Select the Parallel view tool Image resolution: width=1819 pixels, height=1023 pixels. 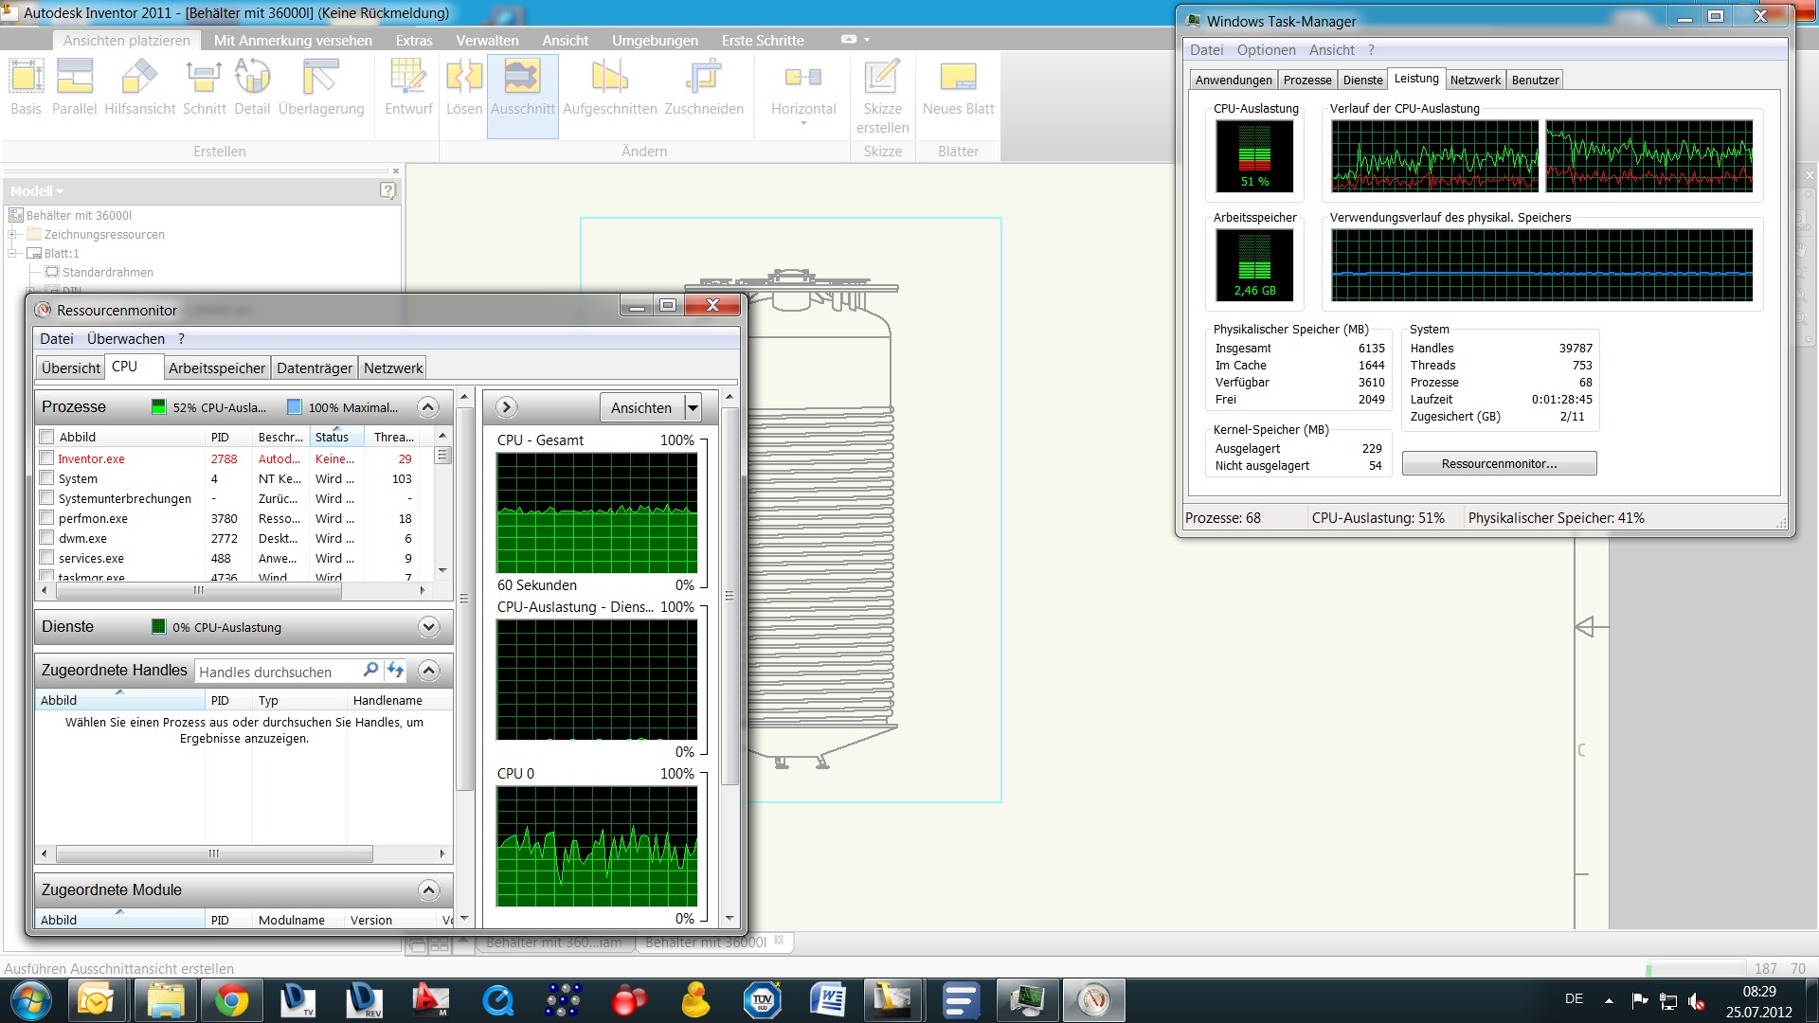click(74, 87)
